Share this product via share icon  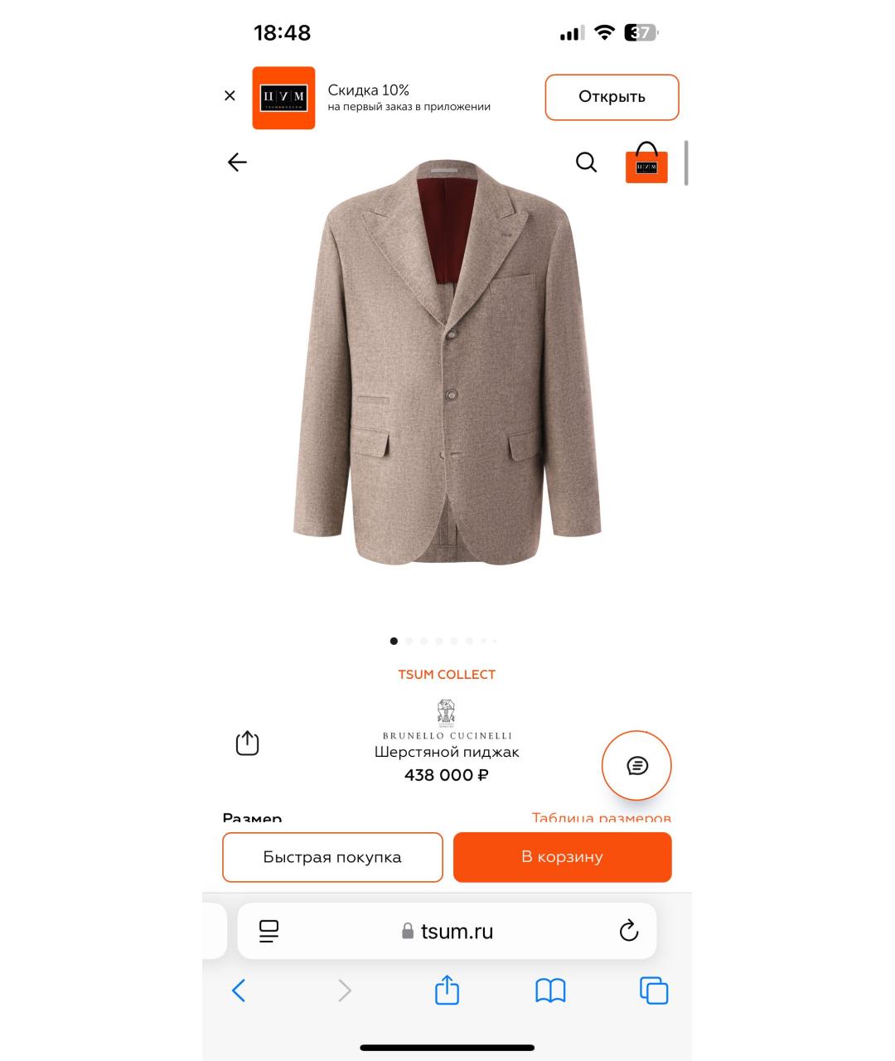[x=248, y=743]
